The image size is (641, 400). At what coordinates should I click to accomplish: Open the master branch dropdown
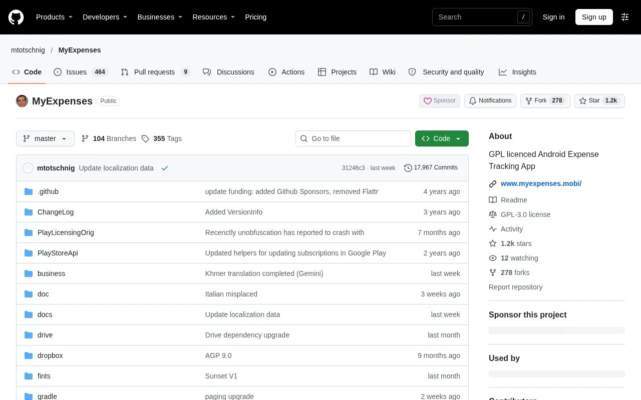tap(45, 138)
